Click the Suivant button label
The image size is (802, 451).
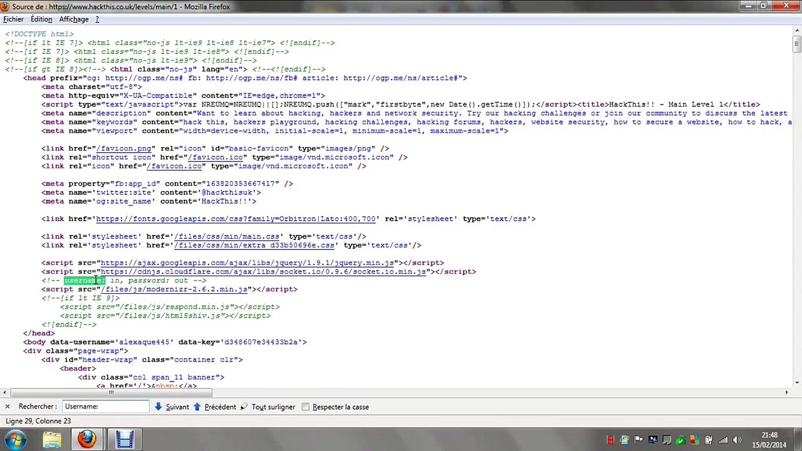(177, 407)
